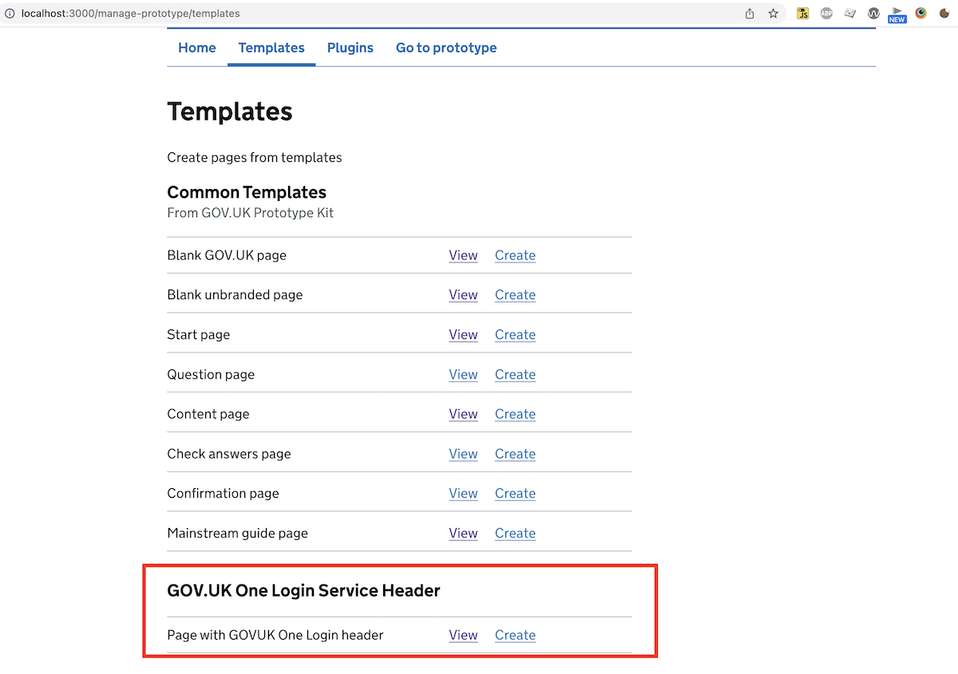Create Page with GOVUK One Login header
The height and width of the screenshot is (674, 958).
[x=515, y=635]
